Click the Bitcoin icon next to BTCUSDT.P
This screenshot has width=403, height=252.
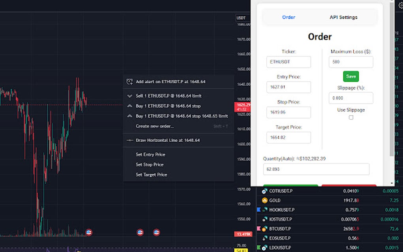[x=264, y=229]
